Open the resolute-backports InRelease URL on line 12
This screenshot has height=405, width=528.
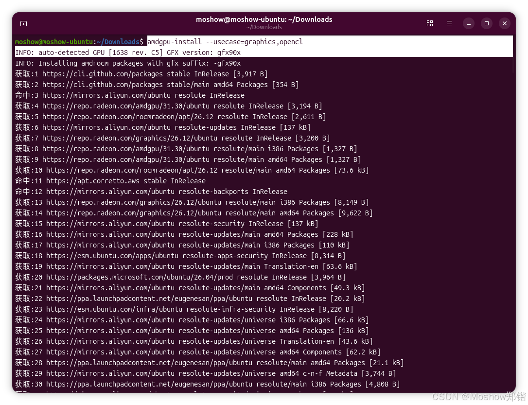click(x=110, y=192)
